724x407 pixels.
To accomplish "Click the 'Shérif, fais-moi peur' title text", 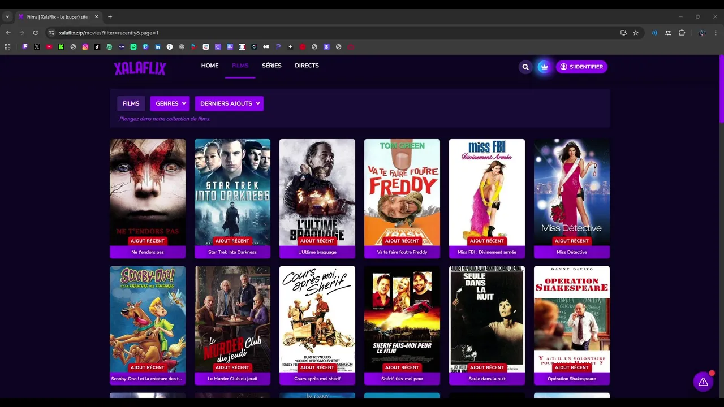I will 402,379.
